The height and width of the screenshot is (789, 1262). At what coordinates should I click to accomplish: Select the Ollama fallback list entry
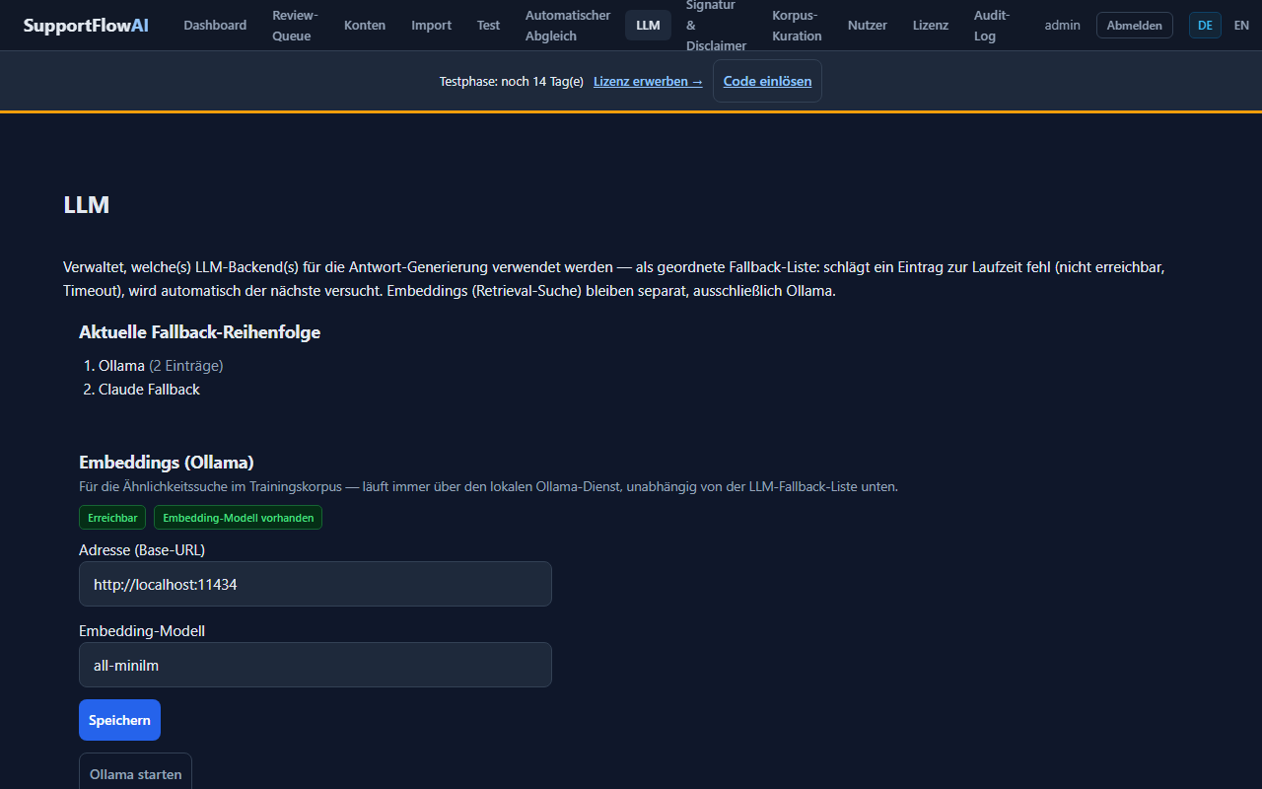point(161,366)
